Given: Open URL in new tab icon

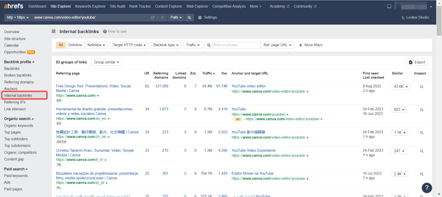Looking at the screenshot, I should pos(153,18).
